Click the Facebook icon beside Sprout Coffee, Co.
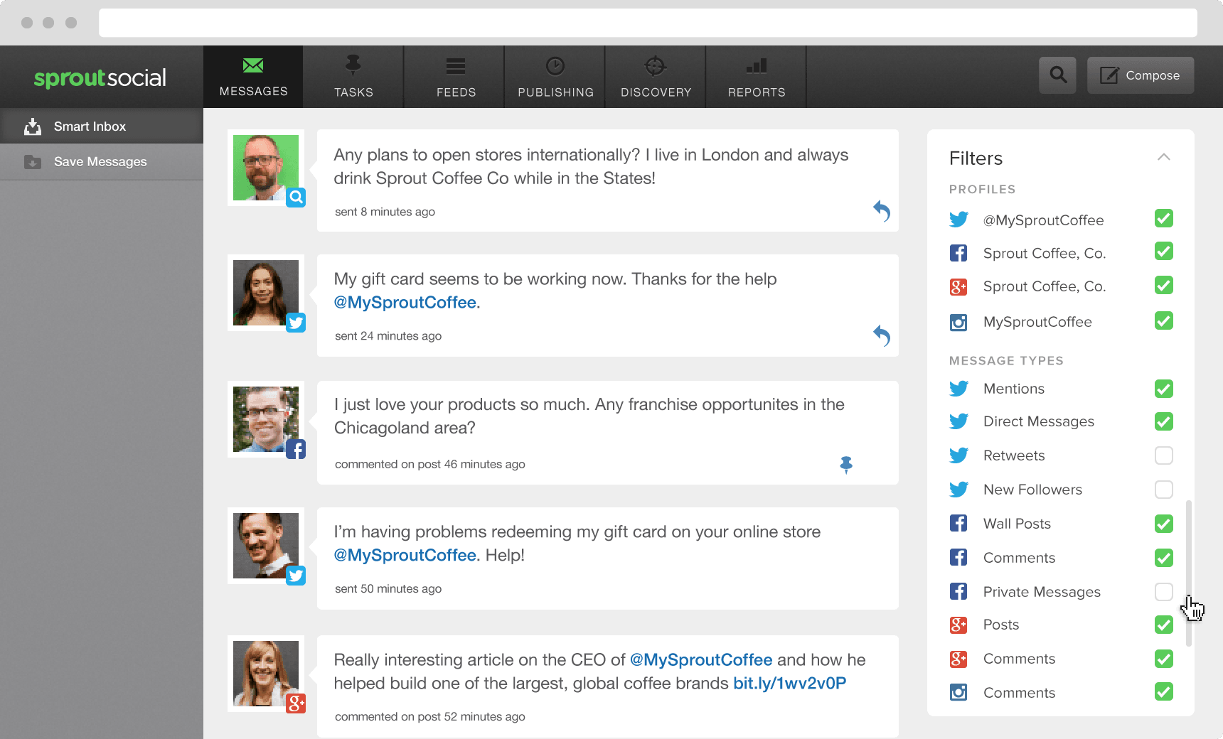Image resolution: width=1223 pixels, height=739 pixels. (958, 253)
